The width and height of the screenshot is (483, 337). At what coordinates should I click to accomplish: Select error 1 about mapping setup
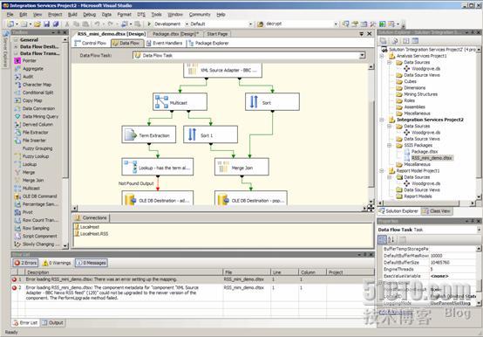pyautogui.click(x=193, y=279)
